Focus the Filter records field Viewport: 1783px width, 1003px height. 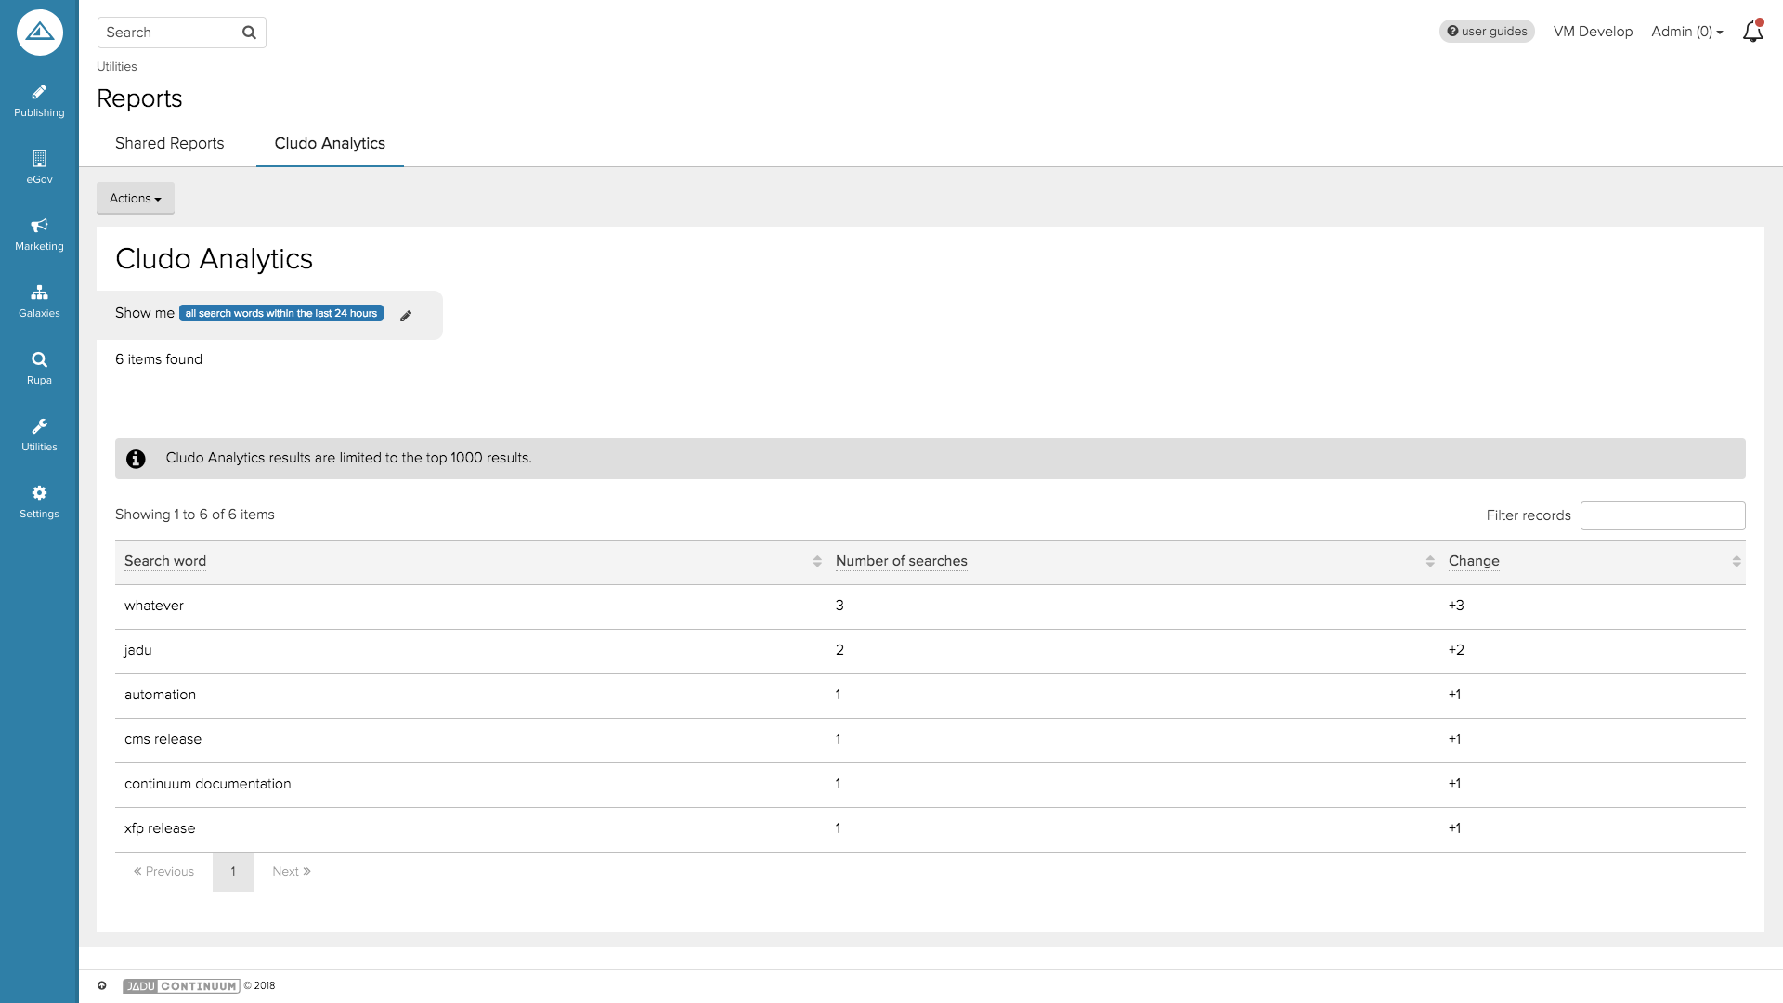pos(1662,515)
